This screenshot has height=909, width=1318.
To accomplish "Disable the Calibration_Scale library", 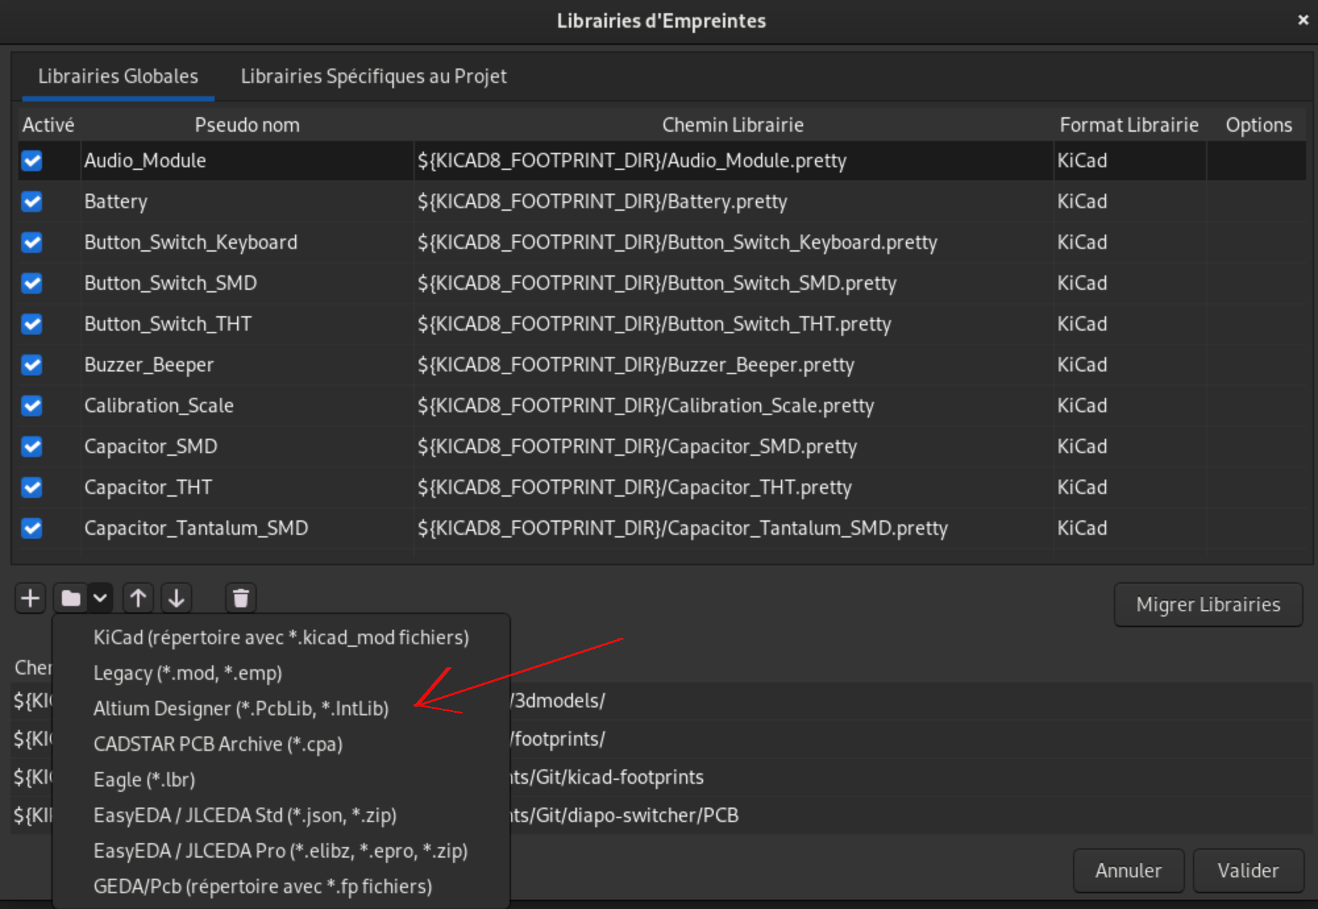I will click(32, 406).
